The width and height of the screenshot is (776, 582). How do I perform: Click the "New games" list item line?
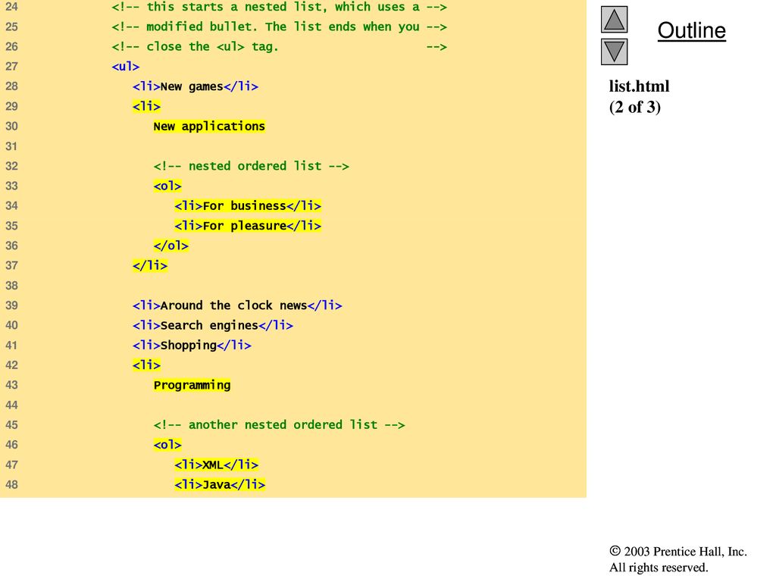point(196,86)
